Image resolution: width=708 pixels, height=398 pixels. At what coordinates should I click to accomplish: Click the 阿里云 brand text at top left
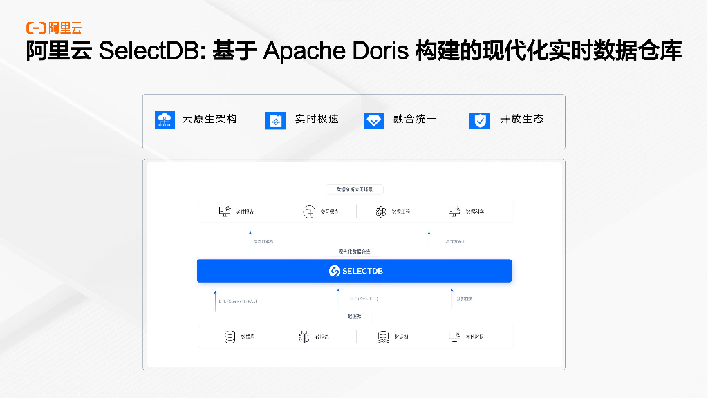pyautogui.click(x=66, y=28)
